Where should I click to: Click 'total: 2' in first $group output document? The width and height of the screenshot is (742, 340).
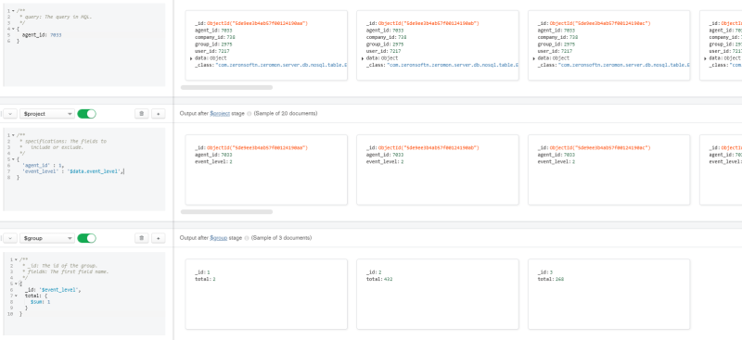click(205, 280)
